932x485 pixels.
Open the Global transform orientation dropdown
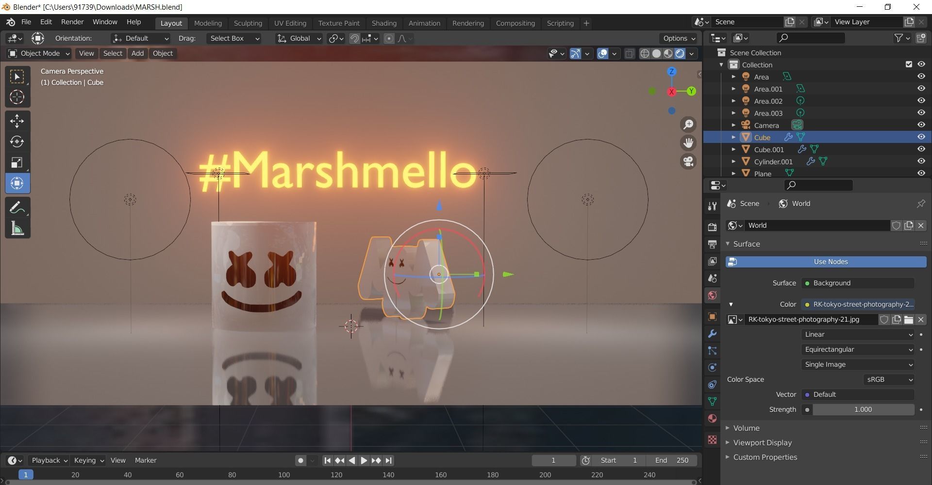pyautogui.click(x=299, y=38)
